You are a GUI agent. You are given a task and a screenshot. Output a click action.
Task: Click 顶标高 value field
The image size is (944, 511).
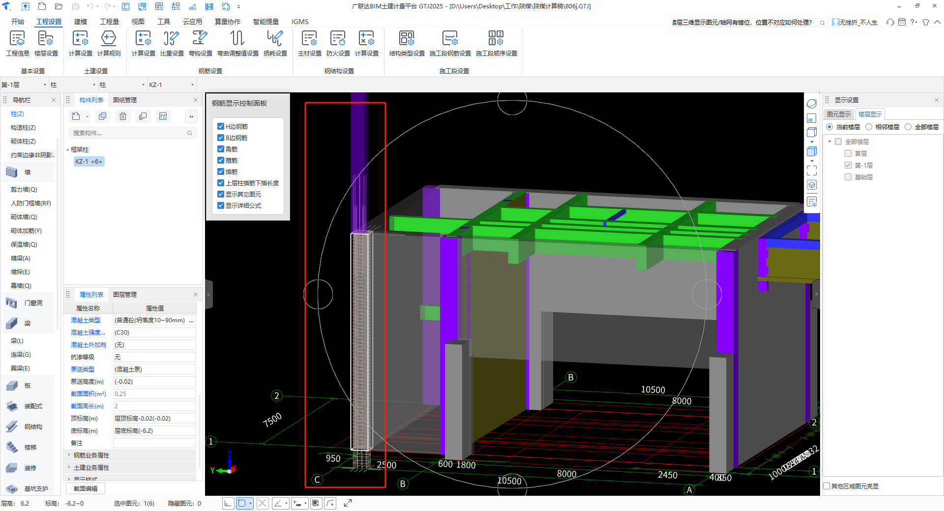154,418
